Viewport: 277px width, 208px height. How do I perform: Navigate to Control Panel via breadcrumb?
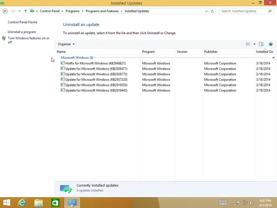[50, 11]
